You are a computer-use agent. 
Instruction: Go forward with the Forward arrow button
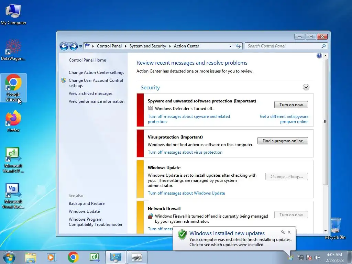pos(74,46)
